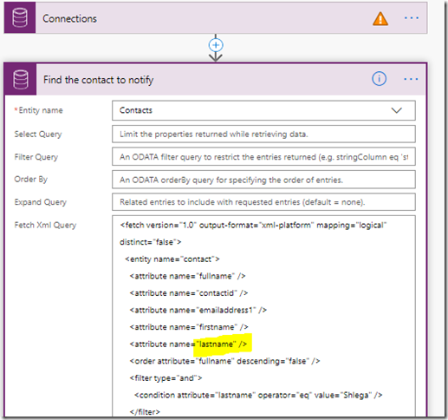Click the emailaddress1 attribute line

pos(198,310)
